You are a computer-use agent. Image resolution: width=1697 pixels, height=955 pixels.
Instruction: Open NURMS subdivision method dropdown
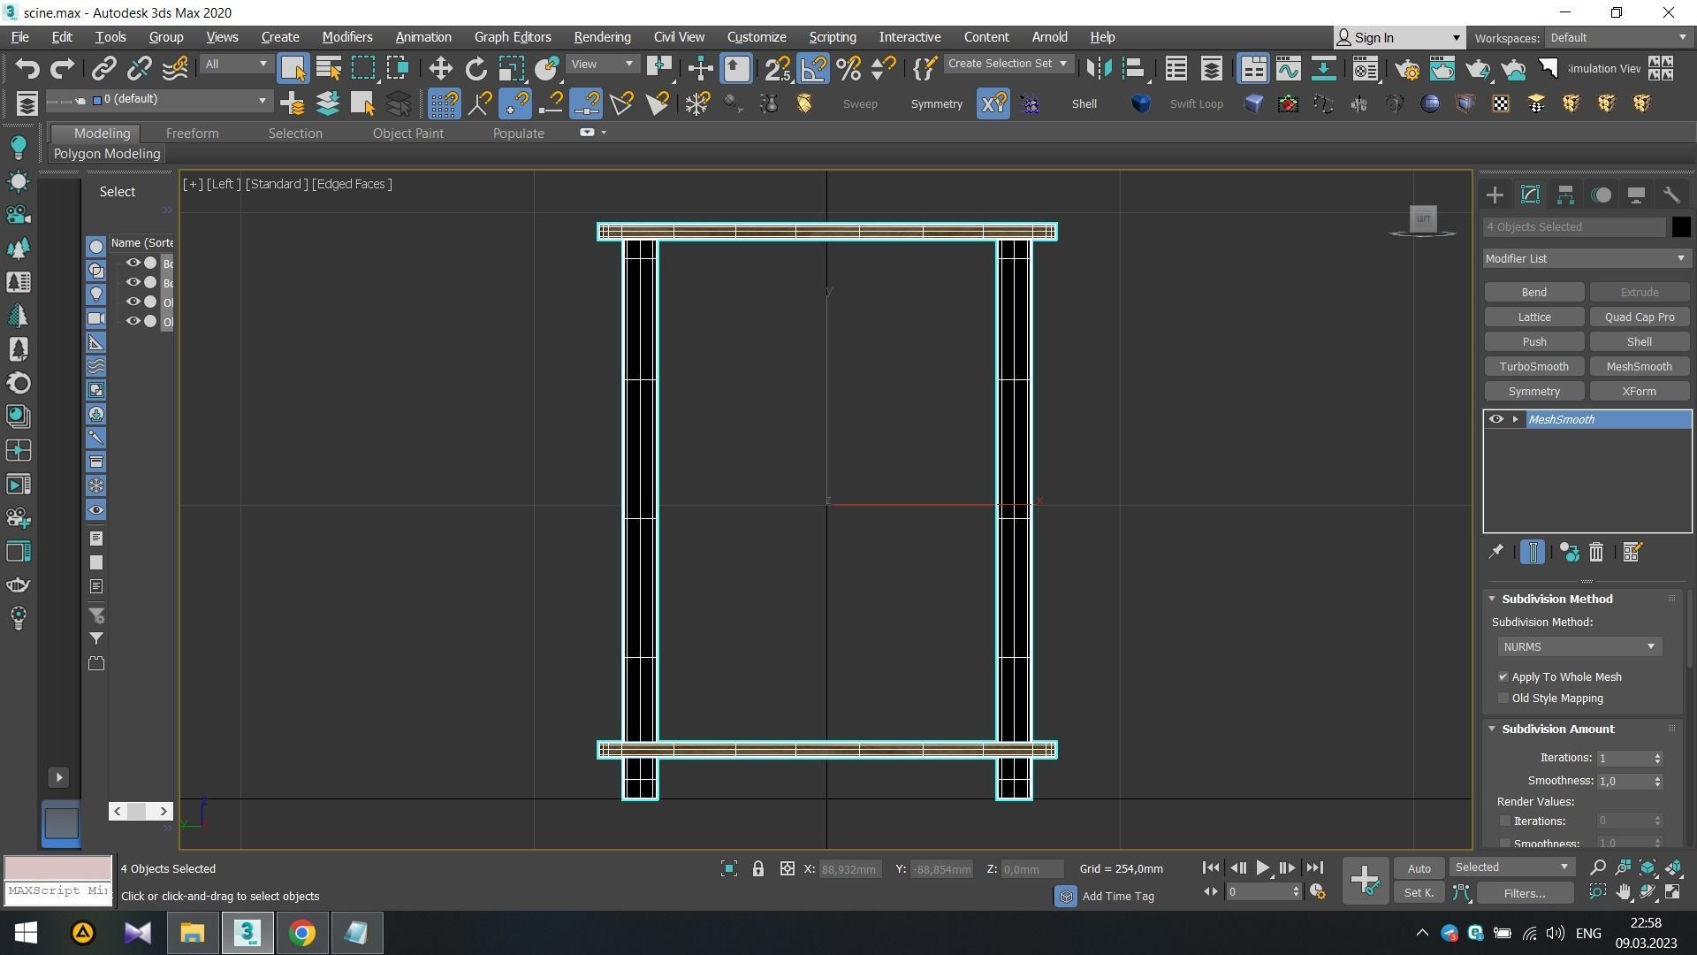1579,647
